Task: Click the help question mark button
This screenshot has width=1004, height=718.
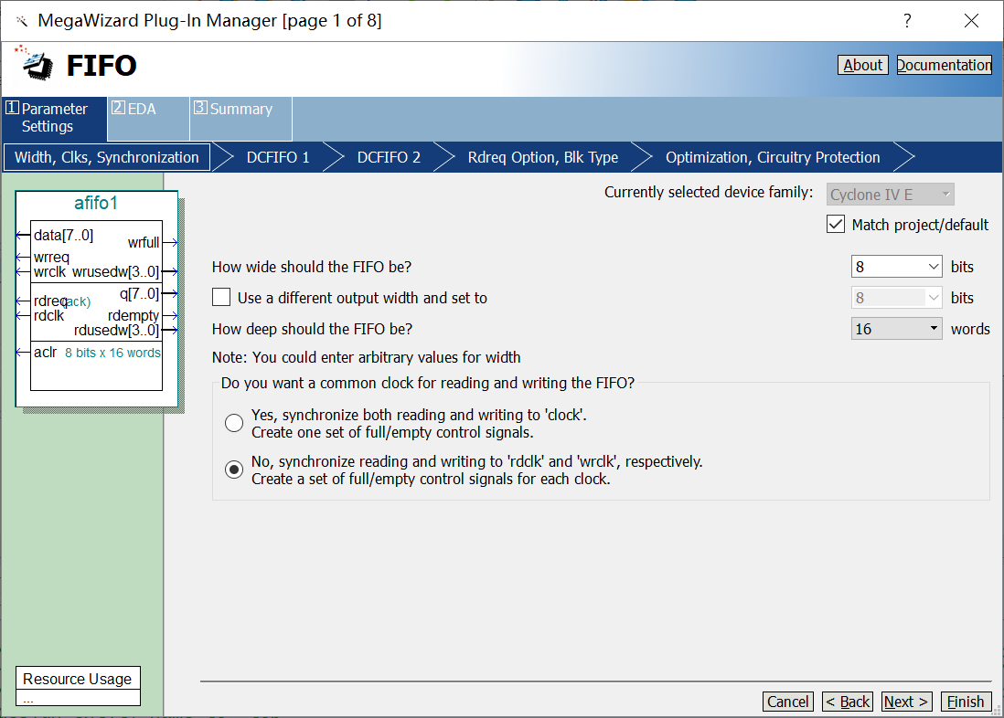Action: 907,20
